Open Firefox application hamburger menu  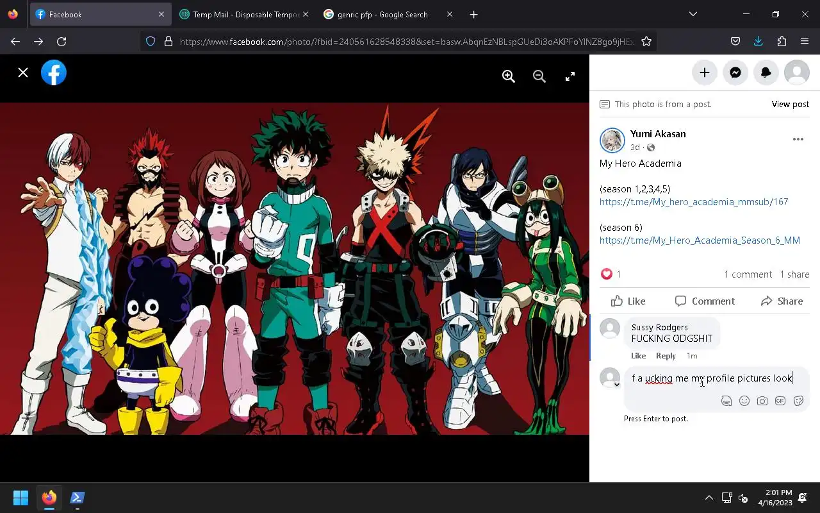tap(805, 41)
